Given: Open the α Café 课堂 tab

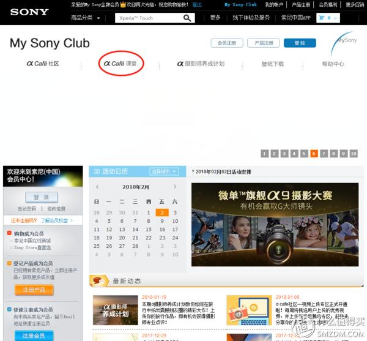Looking at the screenshot, I should pyautogui.click(x=120, y=64).
